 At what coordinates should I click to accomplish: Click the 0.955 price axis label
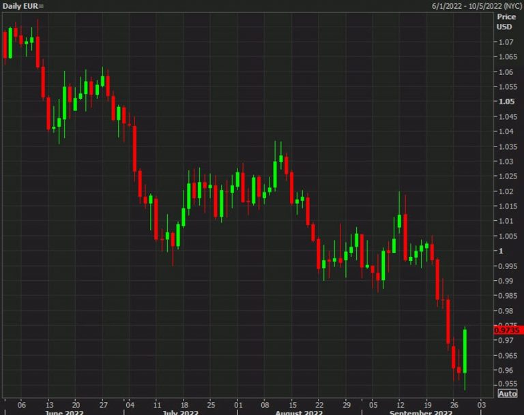(x=507, y=384)
